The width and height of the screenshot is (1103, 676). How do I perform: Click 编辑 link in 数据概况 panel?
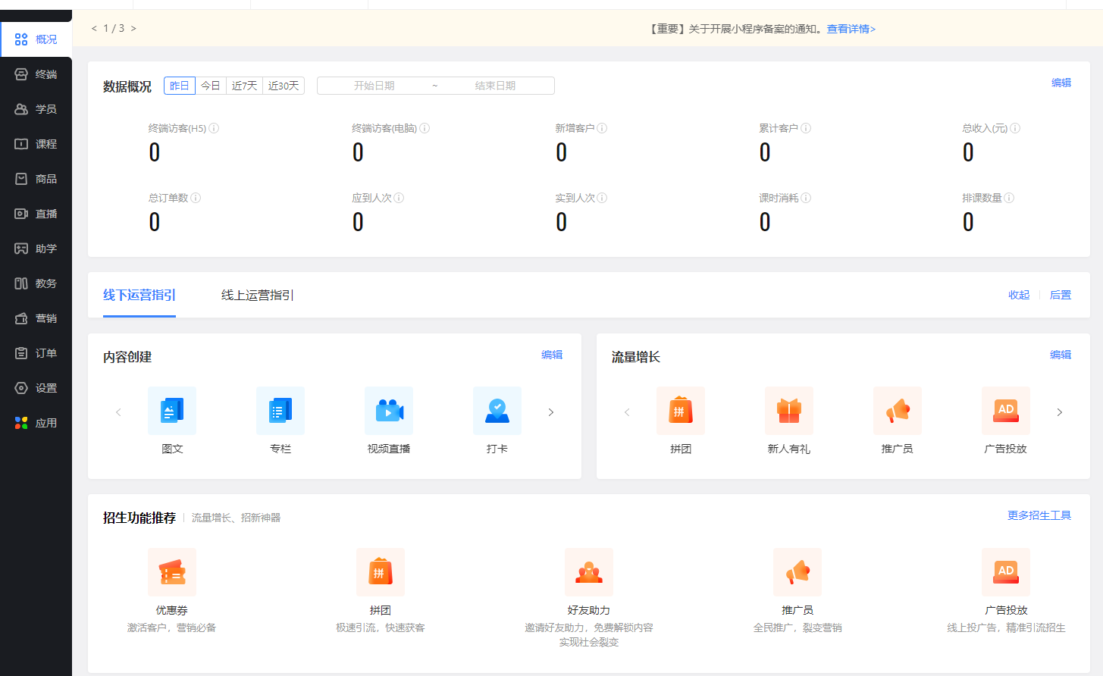click(x=1061, y=83)
